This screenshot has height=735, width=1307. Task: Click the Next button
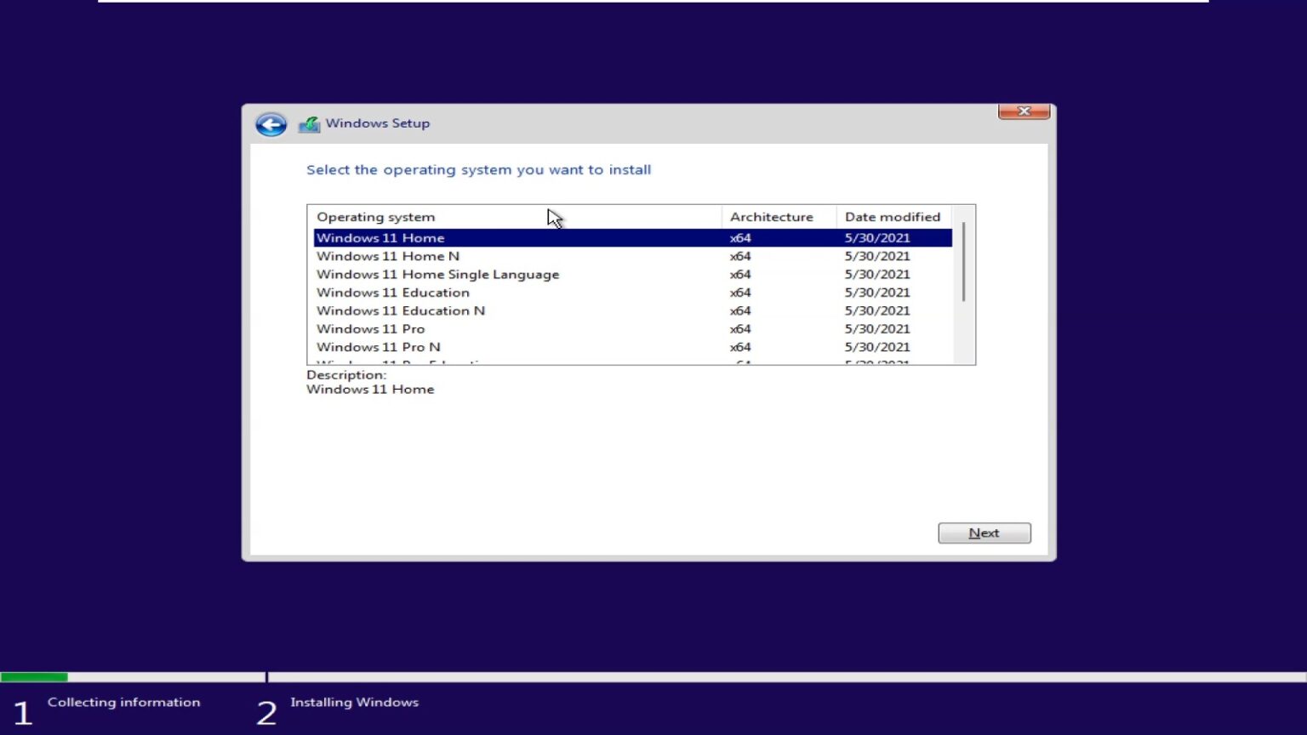pos(984,533)
